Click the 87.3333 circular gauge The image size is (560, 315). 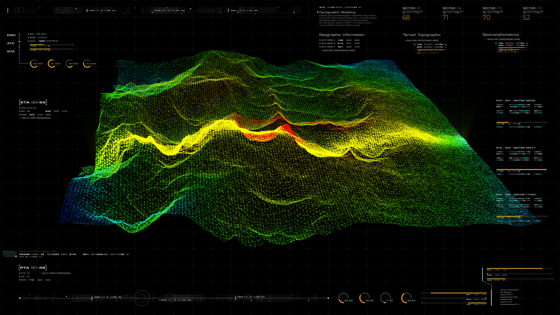point(52,63)
